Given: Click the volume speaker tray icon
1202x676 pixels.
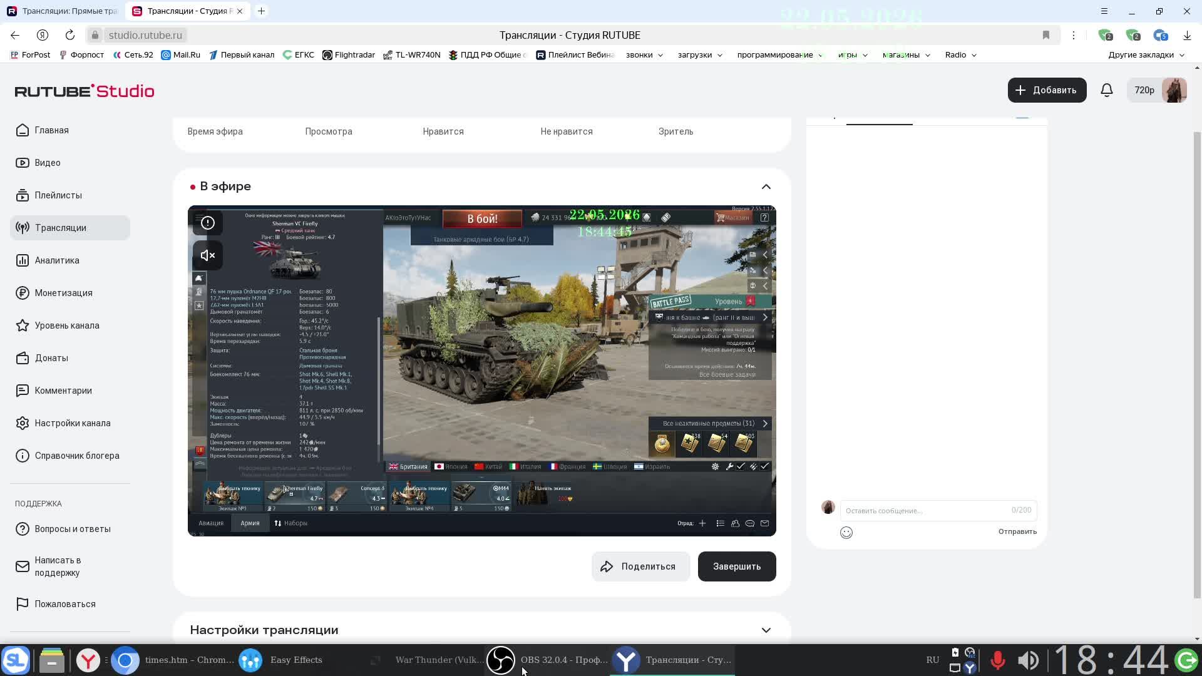Looking at the screenshot, I should click(1028, 660).
